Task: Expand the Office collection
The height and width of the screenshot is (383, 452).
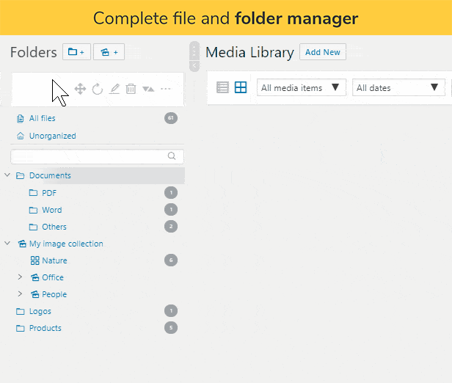Action: (x=21, y=277)
